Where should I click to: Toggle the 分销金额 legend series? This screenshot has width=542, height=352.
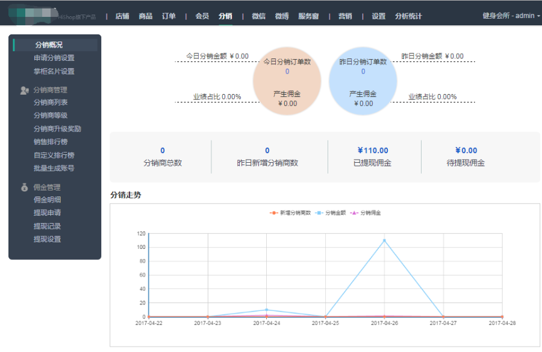pos(331,213)
